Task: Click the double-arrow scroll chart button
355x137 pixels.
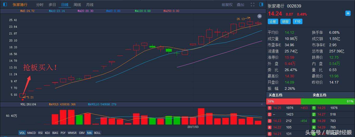Action: [259, 16]
